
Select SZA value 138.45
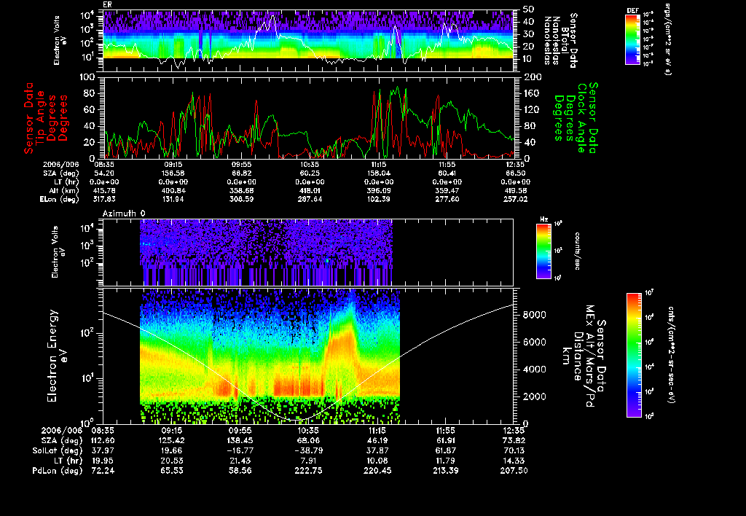click(x=240, y=440)
